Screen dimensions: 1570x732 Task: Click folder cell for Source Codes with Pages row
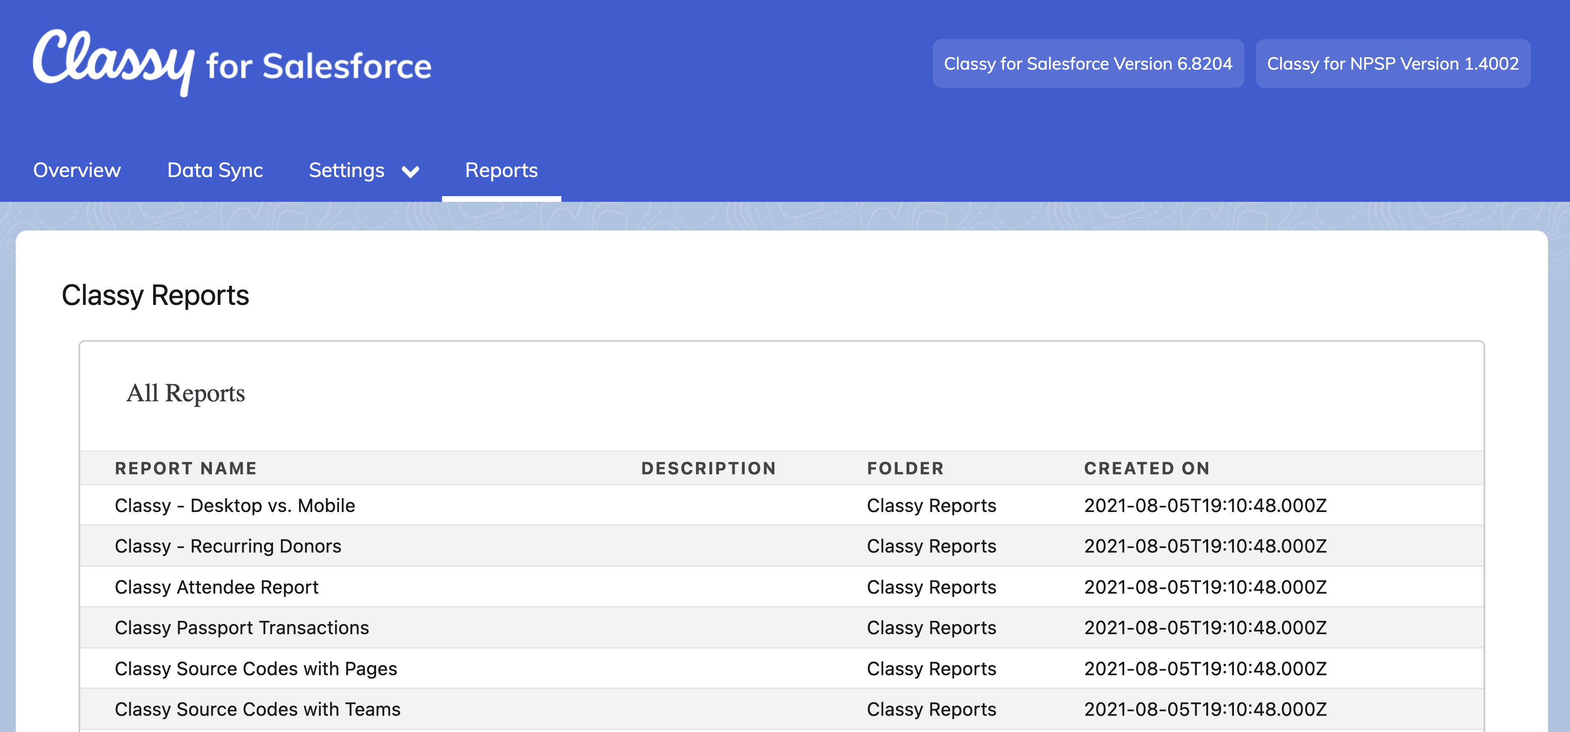932,669
